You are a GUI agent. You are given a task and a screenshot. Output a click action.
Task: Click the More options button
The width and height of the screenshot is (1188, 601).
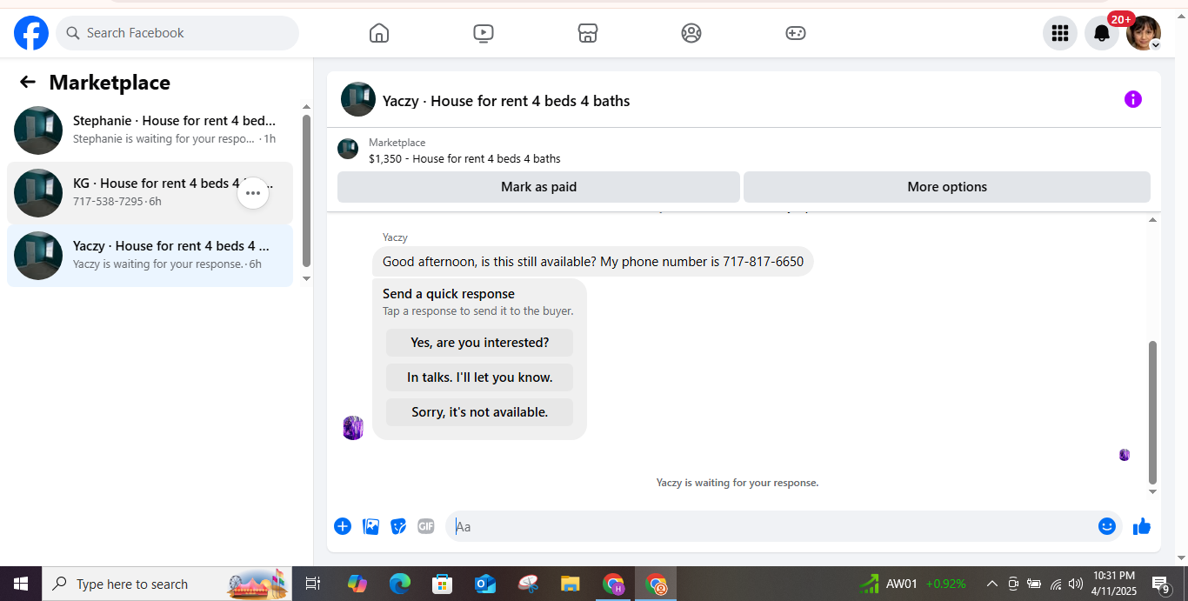pyautogui.click(x=947, y=187)
